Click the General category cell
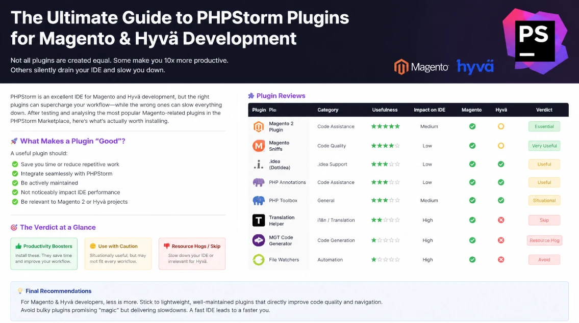The image size is (579, 323). click(325, 200)
